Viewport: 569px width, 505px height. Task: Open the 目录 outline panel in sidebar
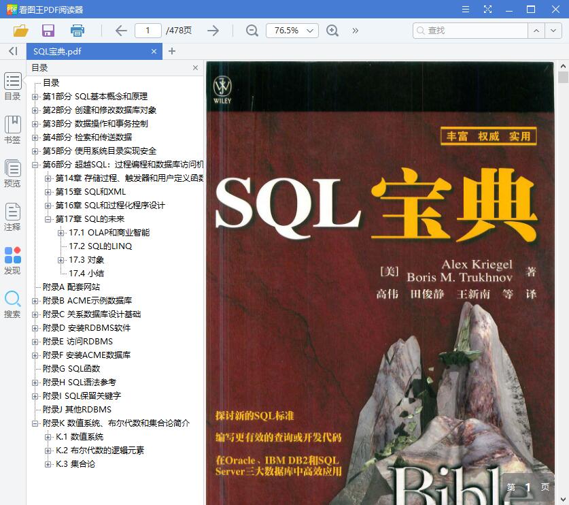point(12,86)
